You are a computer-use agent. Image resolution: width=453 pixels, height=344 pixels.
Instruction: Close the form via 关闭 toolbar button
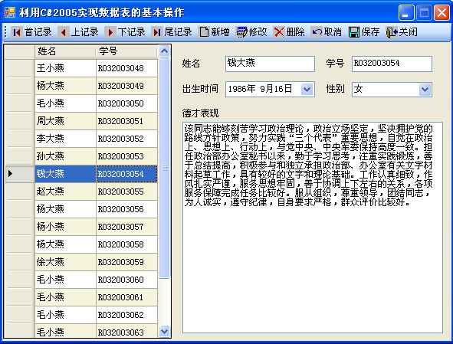tap(402, 32)
